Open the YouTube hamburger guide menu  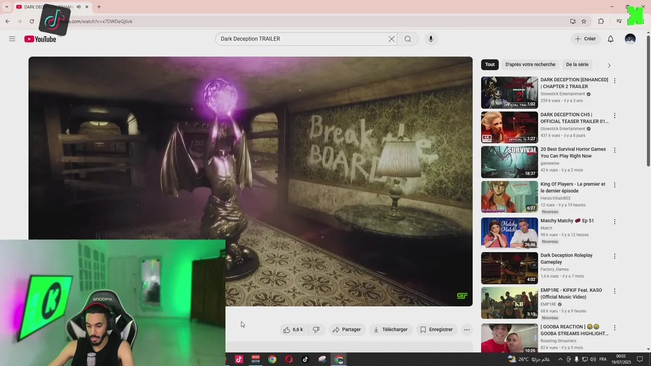click(12, 39)
